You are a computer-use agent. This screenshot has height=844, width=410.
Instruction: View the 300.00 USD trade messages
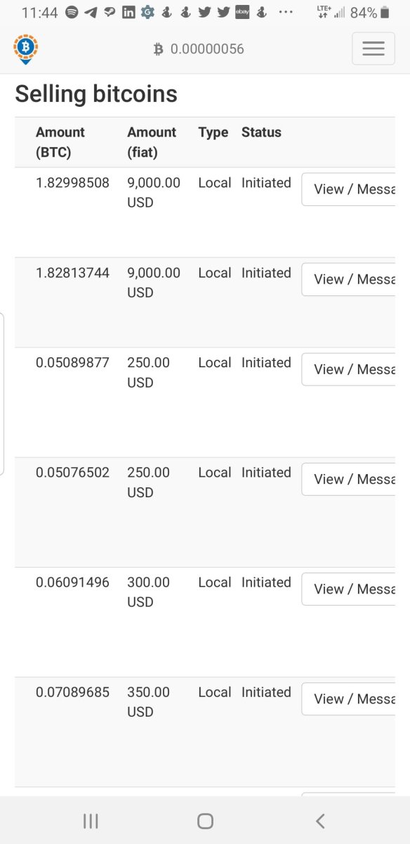coord(349,589)
